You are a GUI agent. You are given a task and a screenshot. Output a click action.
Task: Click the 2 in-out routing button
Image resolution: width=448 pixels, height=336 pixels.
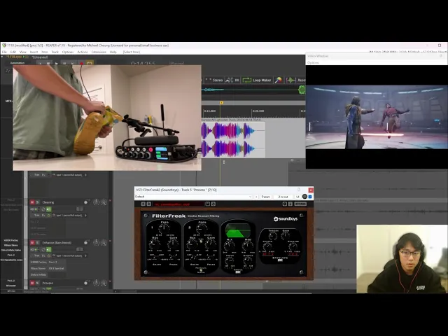[283, 197]
